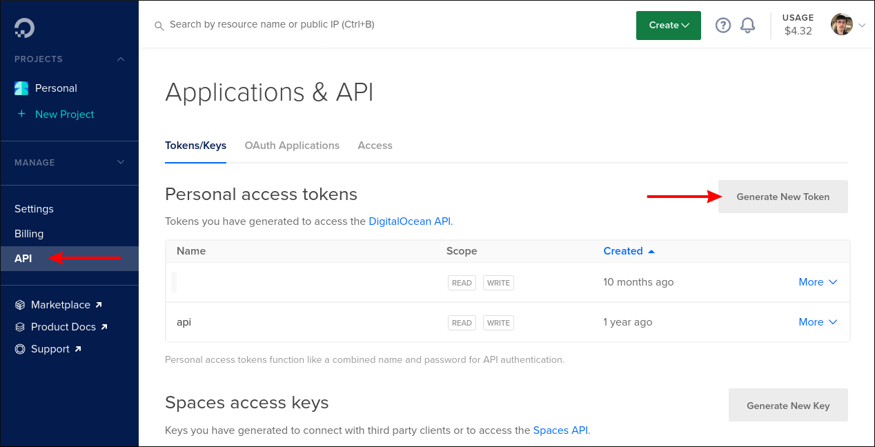The image size is (875, 447).
Task: Click the Generate New Token button
Action: (x=783, y=197)
